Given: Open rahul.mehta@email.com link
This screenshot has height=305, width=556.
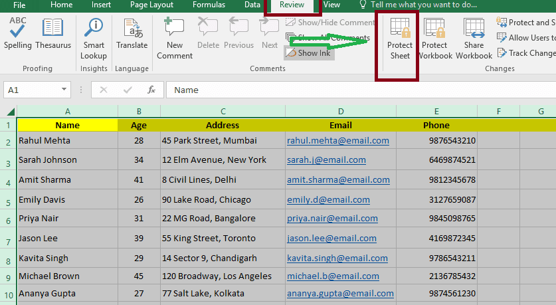Looking at the screenshot, I should click(337, 140).
